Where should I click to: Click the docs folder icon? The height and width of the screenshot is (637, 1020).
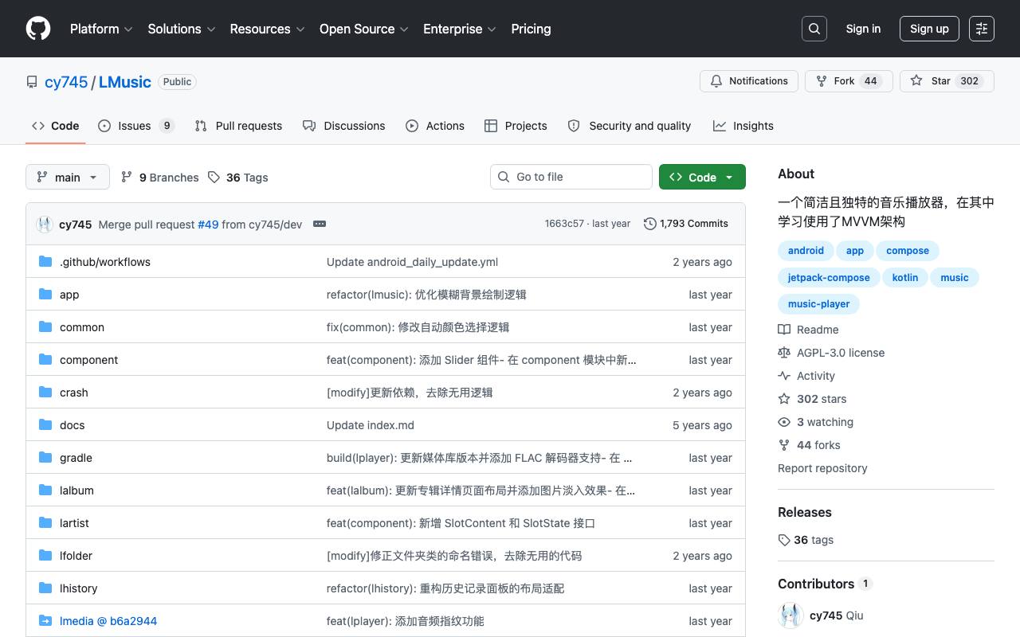click(x=45, y=424)
